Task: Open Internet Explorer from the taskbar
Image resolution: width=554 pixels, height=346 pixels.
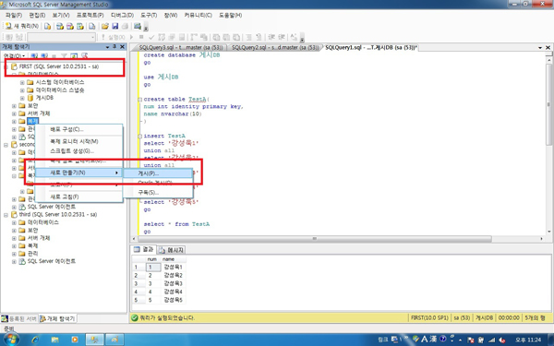Action: [x=35, y=340]
